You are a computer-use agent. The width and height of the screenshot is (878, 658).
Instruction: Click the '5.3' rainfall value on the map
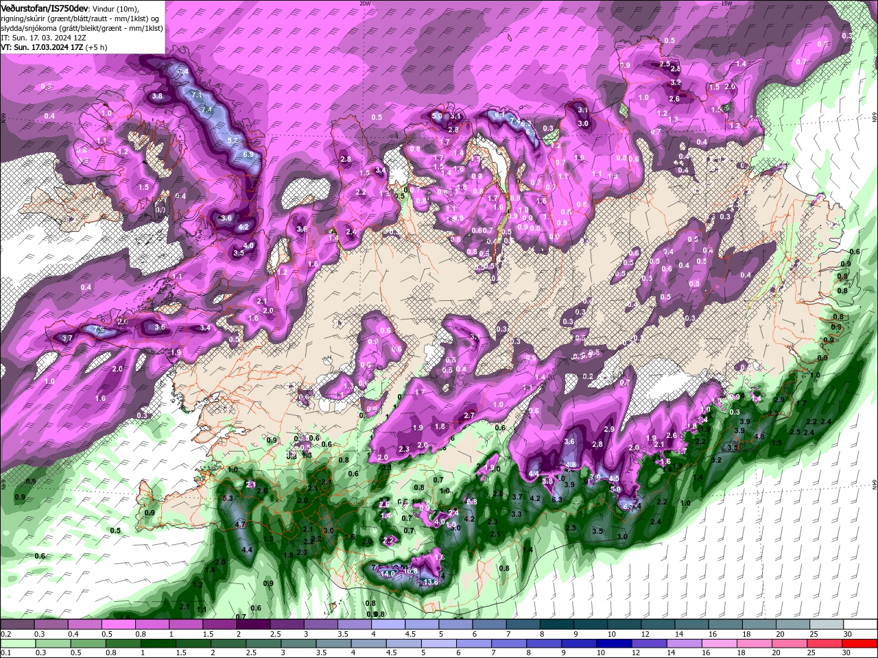click(228, 498)
